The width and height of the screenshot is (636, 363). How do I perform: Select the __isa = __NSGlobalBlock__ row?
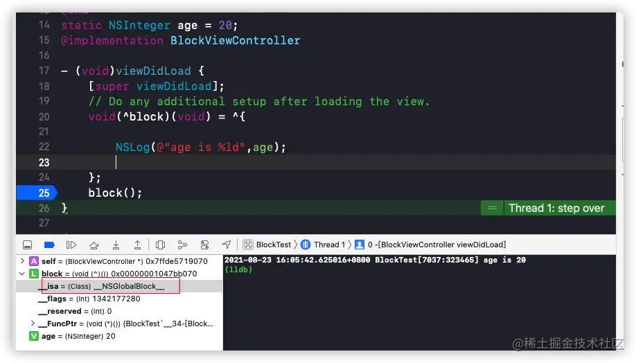(x=119, y=286)
